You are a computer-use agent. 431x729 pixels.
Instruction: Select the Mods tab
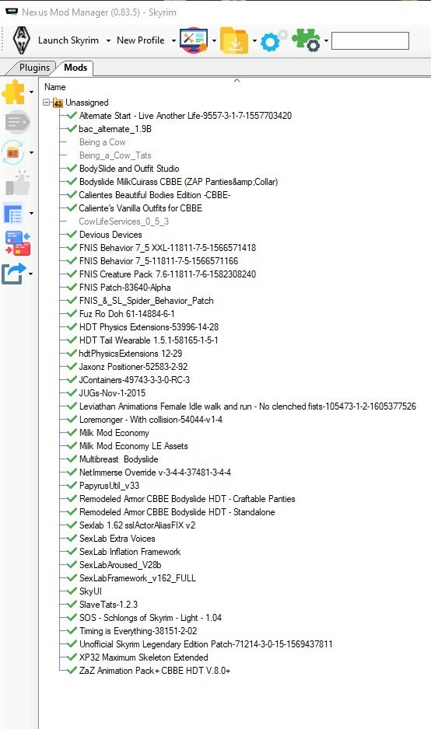75,68
